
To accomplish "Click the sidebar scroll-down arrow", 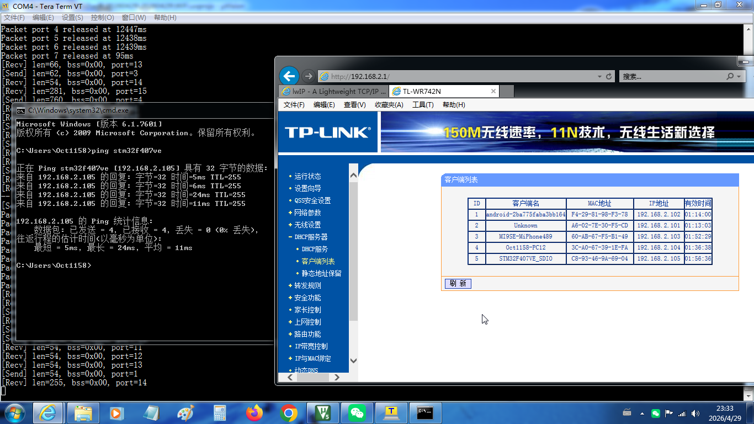I will 353,361.
